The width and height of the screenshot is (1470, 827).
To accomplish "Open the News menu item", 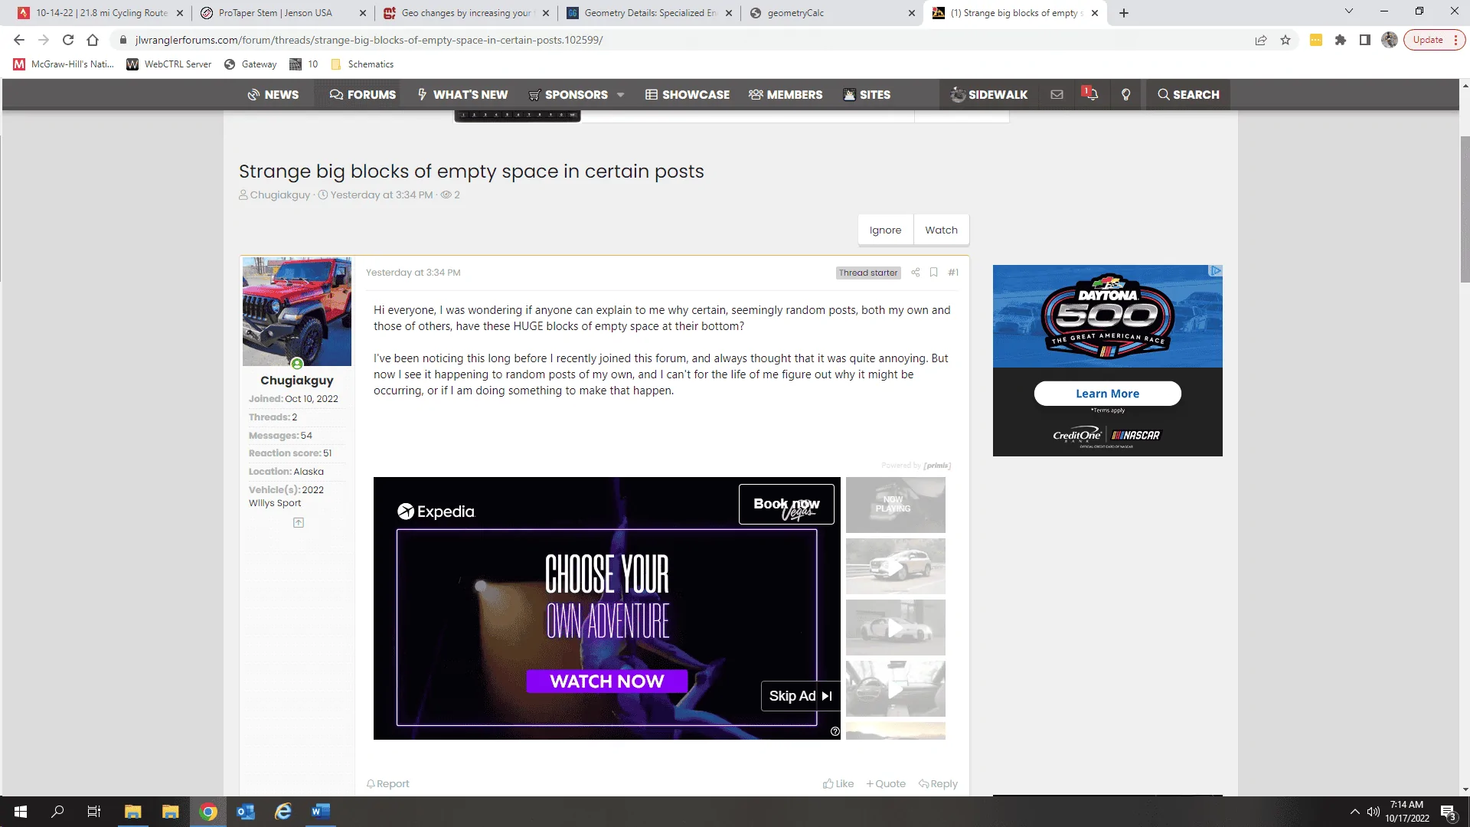I will coord(273,94).
